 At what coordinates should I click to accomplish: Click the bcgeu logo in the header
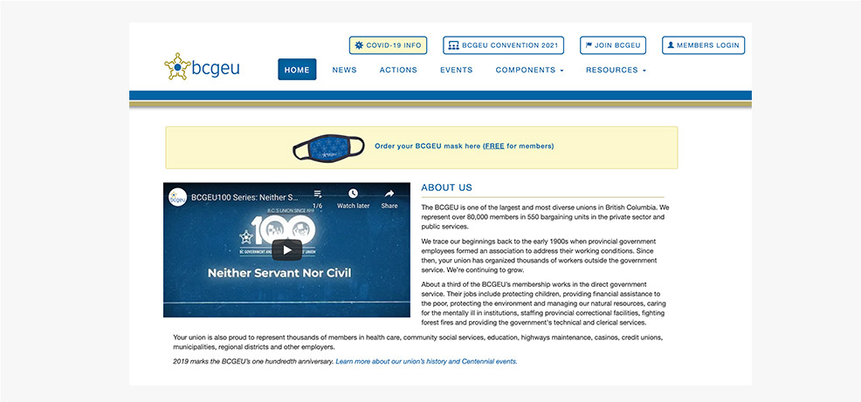[202, 68]
